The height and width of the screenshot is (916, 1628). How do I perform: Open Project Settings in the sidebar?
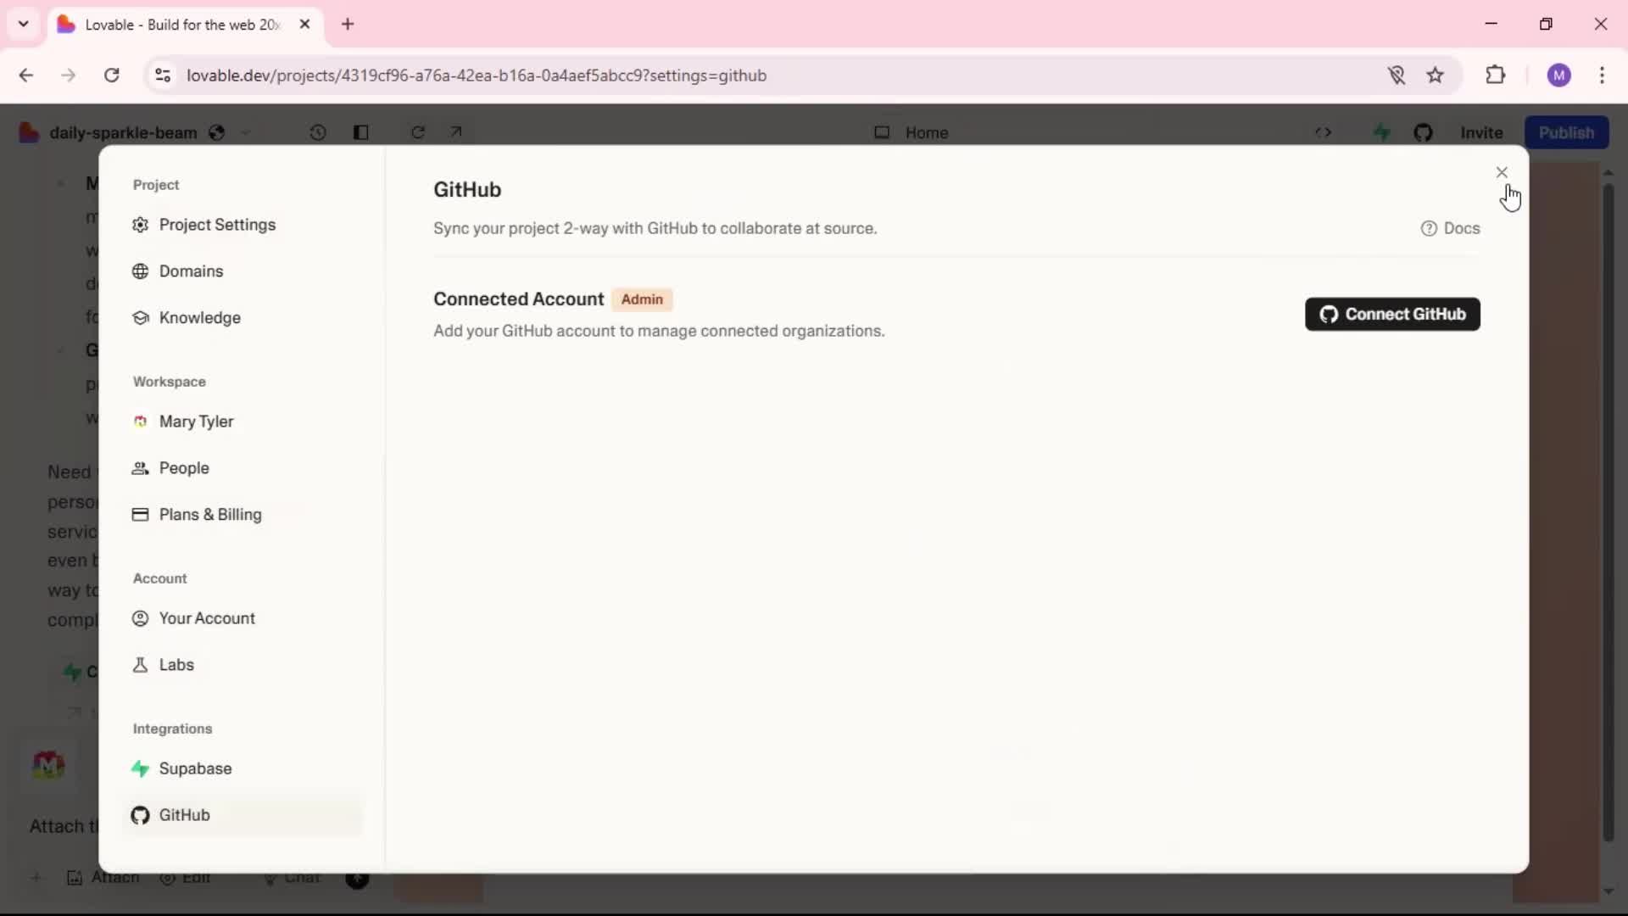pos(242,225)
